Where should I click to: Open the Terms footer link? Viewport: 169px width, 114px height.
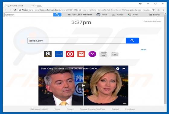click(x=57, y=109)
